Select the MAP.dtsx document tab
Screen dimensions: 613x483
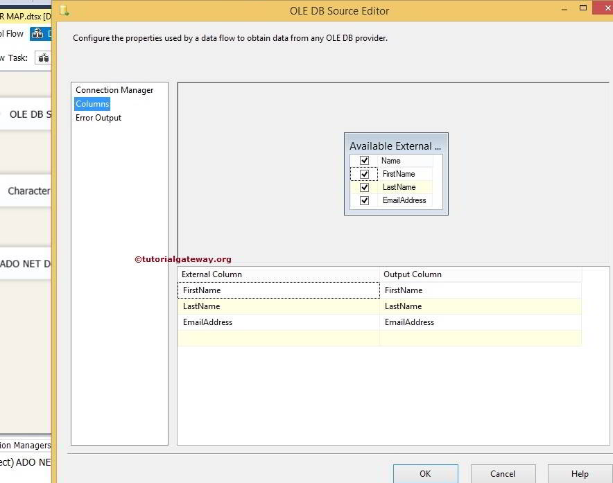click(x=26, y=17)
